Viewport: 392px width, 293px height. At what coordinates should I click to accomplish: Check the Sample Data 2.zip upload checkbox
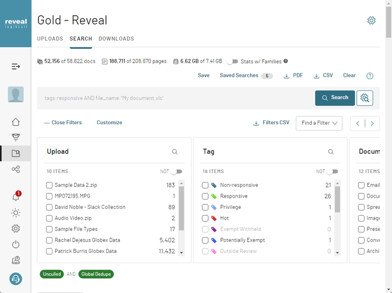click(49, 185)
